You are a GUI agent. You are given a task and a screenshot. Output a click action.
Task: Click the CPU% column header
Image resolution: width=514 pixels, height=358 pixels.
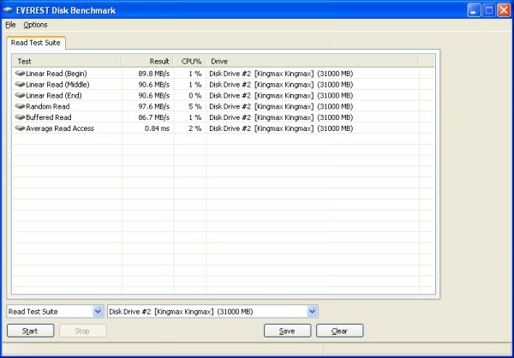pos(190,62)
